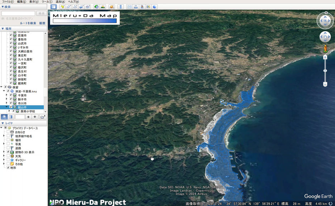This screenshot has height=206, width=335.
Task: Zoom out with the minus button
Action: (325, 84)
